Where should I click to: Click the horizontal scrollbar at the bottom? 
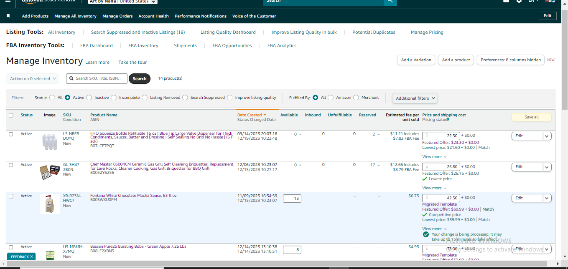[x=278, y=264]
